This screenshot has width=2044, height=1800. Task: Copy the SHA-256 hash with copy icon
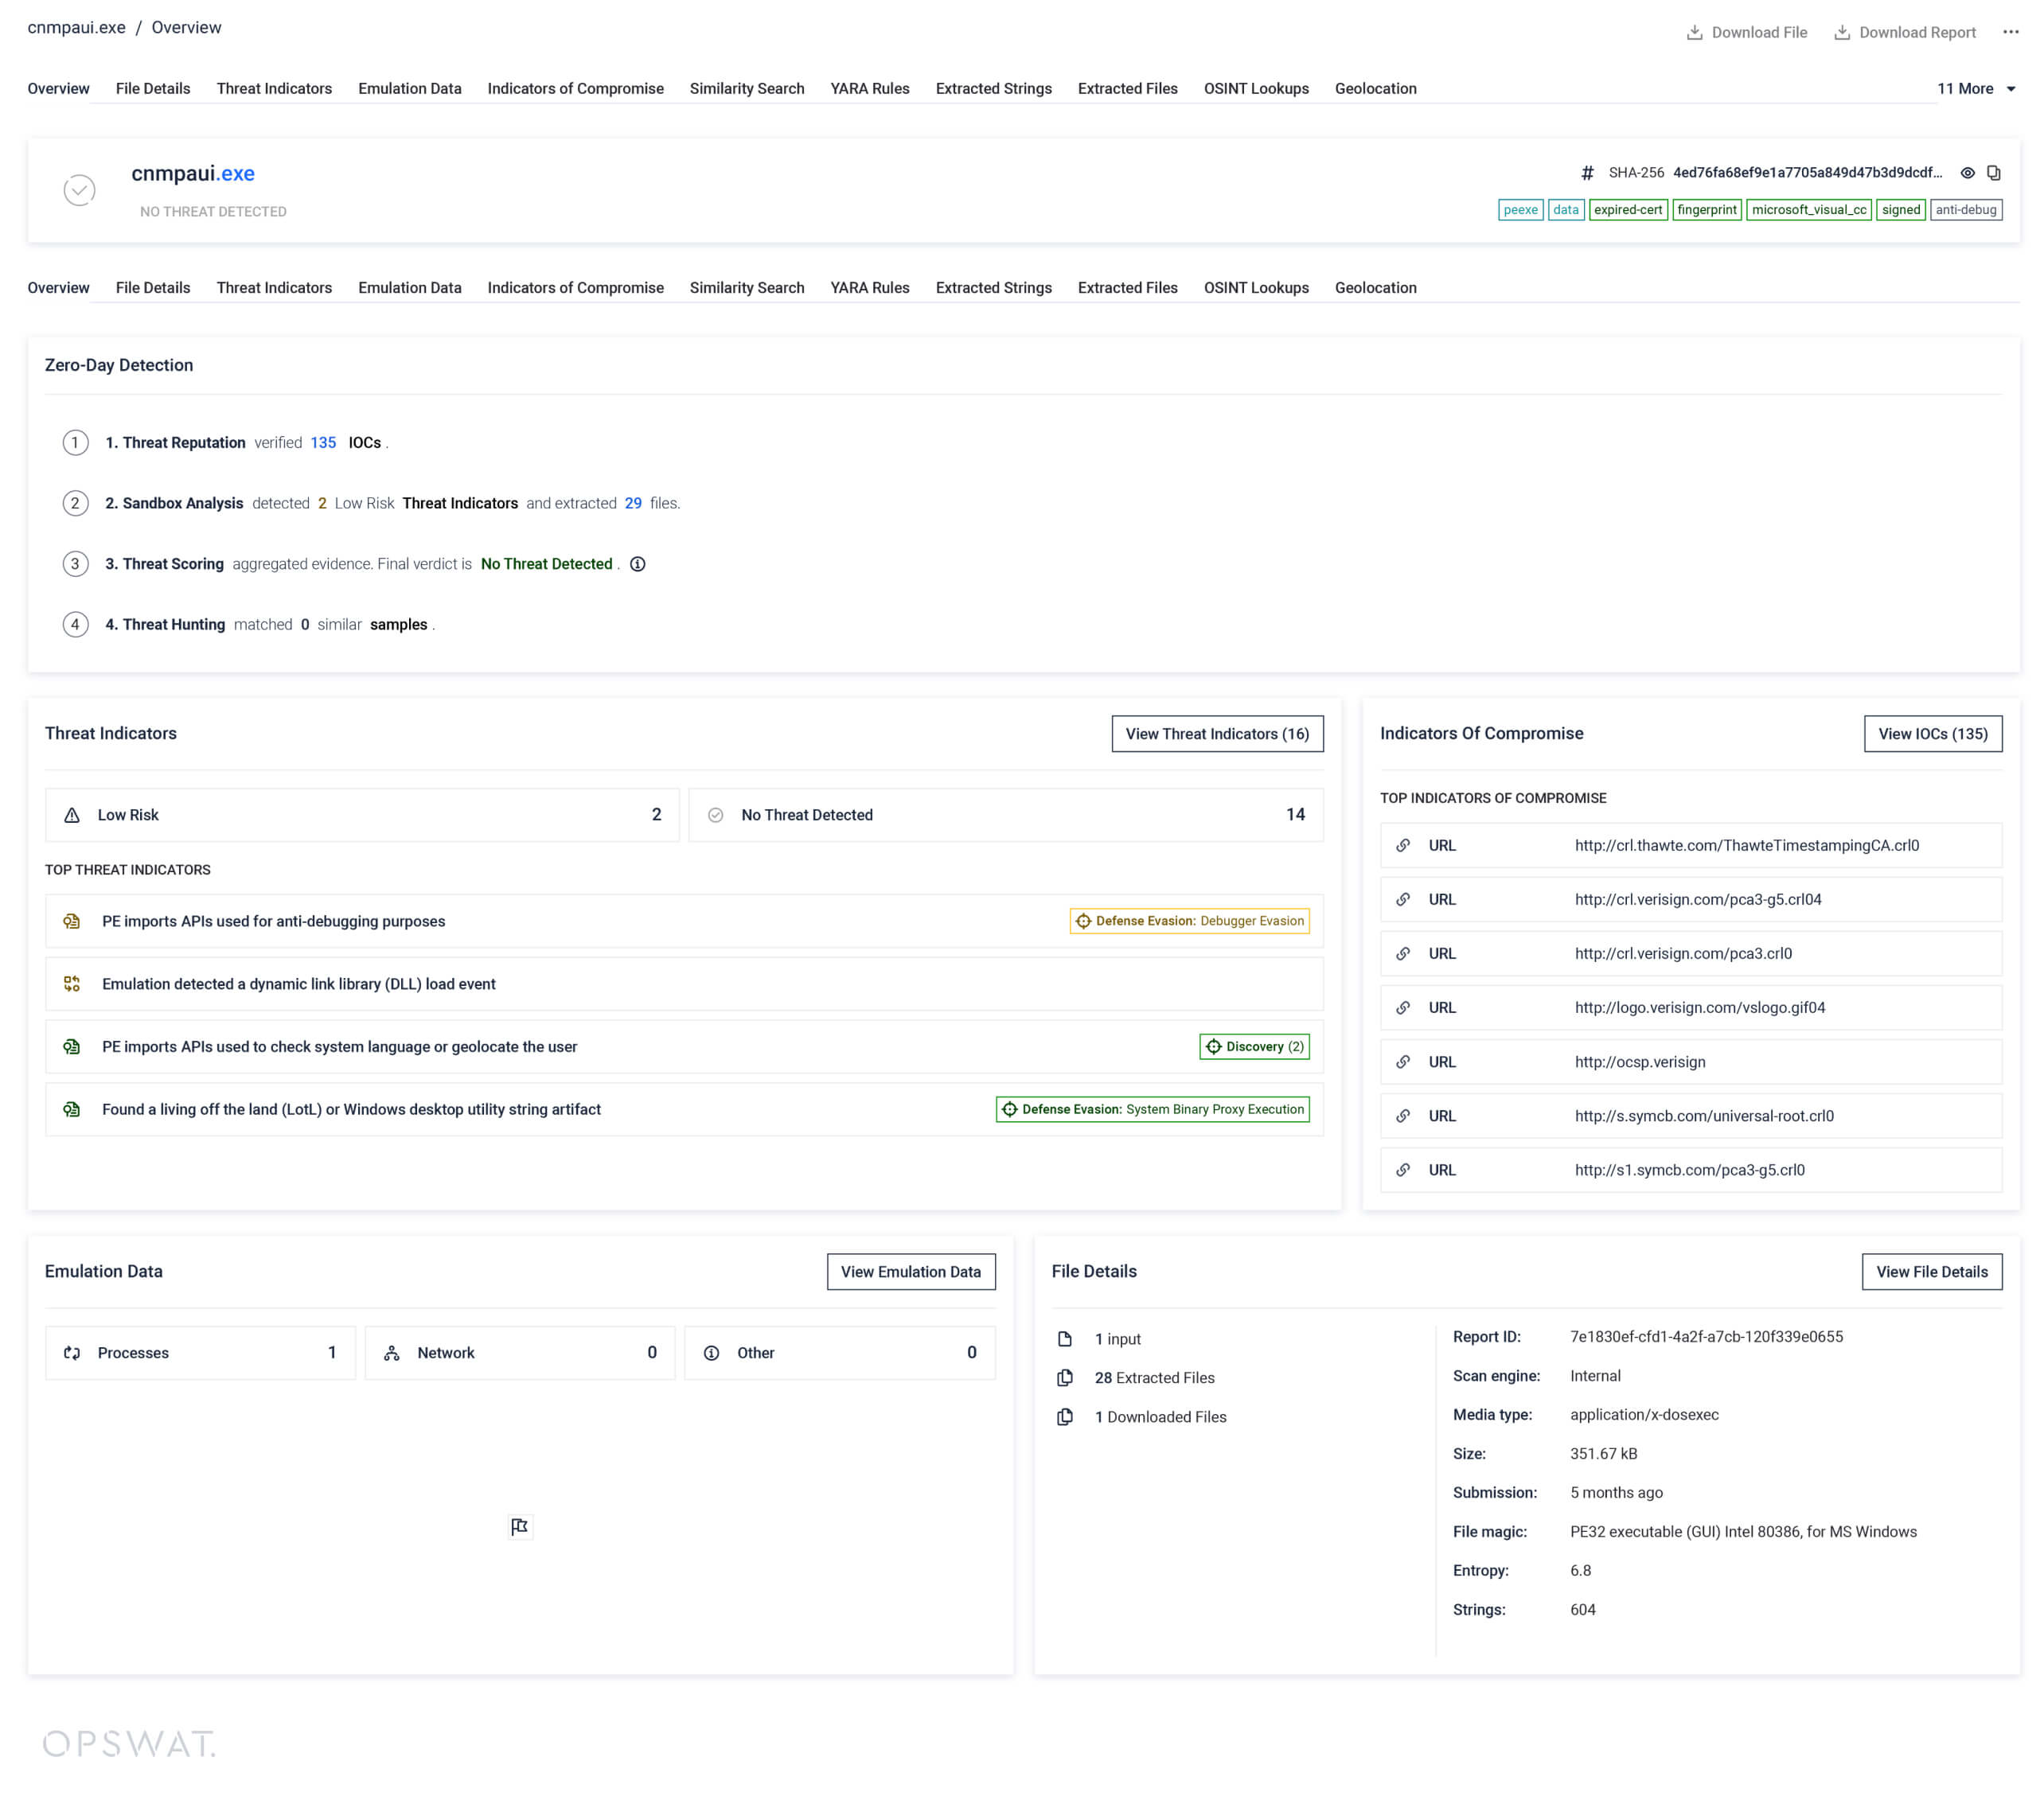click(1993, 173)
